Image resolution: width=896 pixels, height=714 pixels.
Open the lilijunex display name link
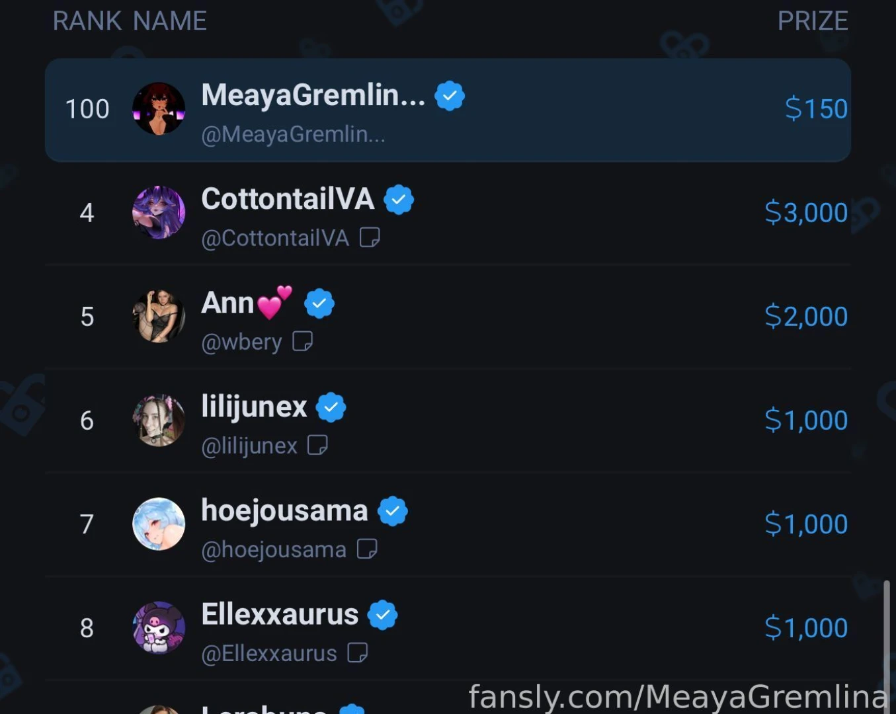(254, 407)
